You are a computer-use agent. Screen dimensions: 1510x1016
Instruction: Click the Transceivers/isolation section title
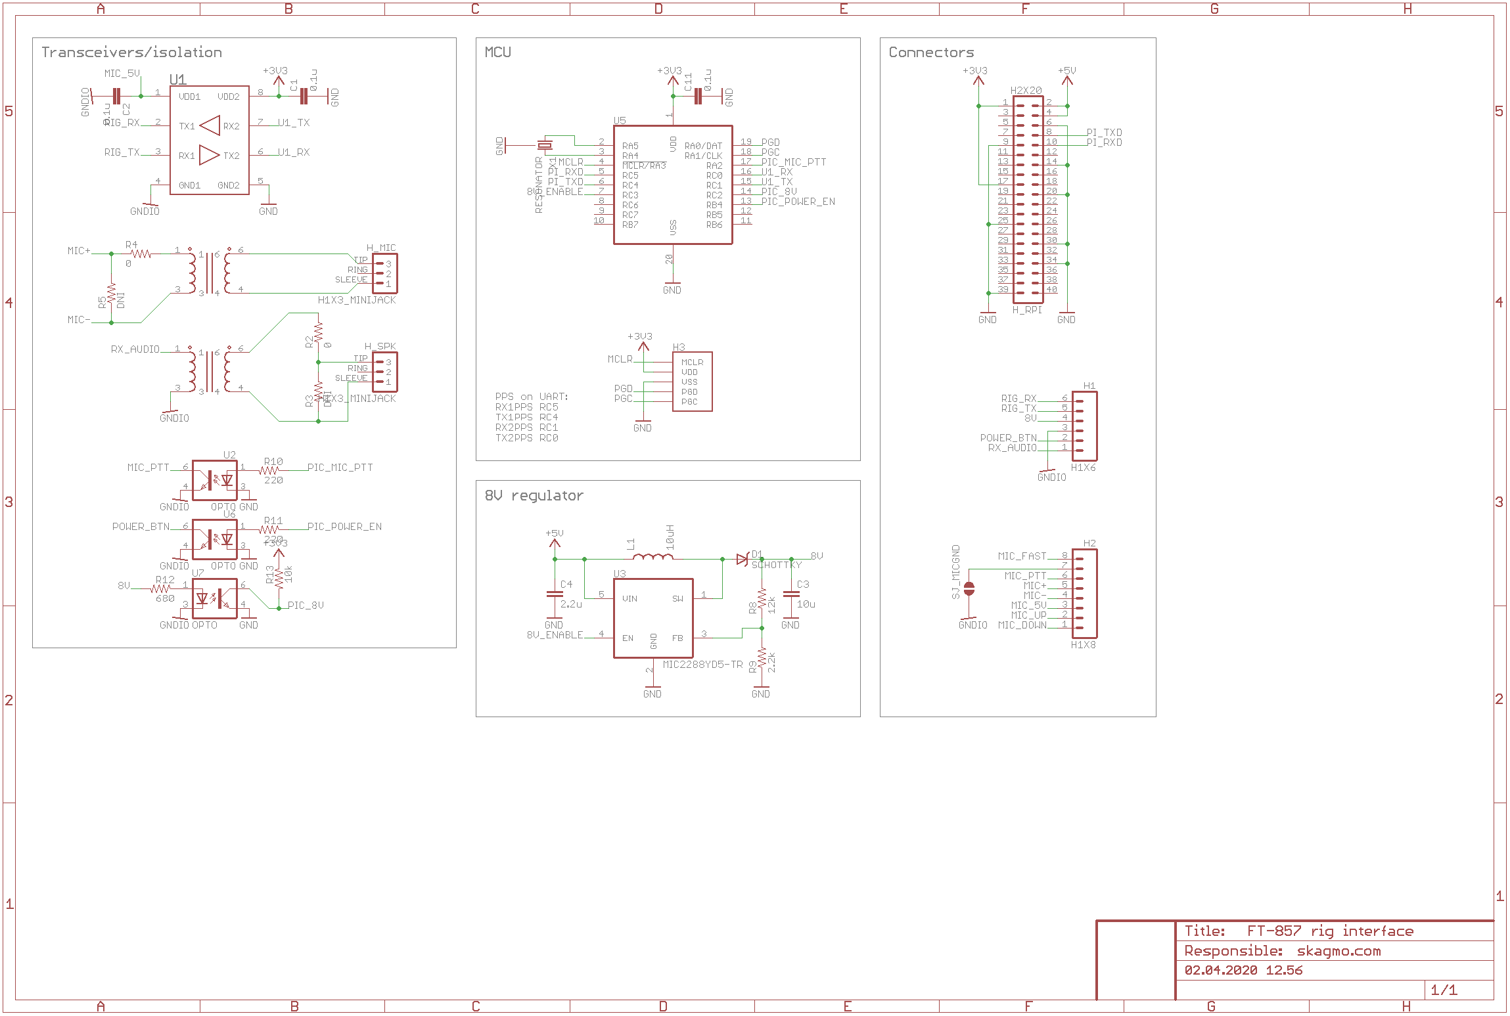[x=131, y=53]
